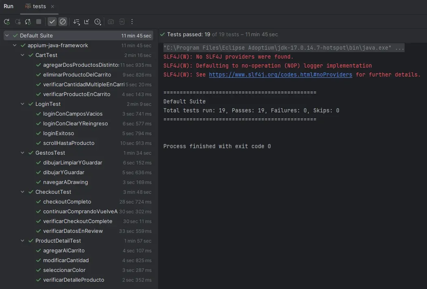
Task: Collapse the CartTest group
Action: click(x=22, y=55)
